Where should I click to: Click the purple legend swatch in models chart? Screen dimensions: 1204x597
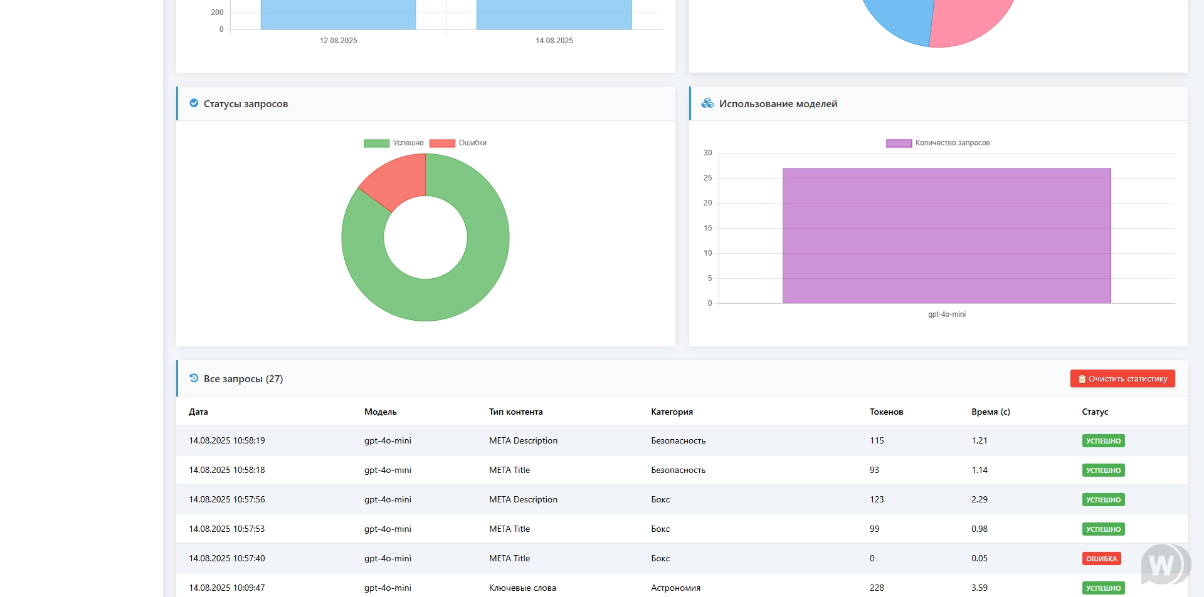tap(899, 143)
